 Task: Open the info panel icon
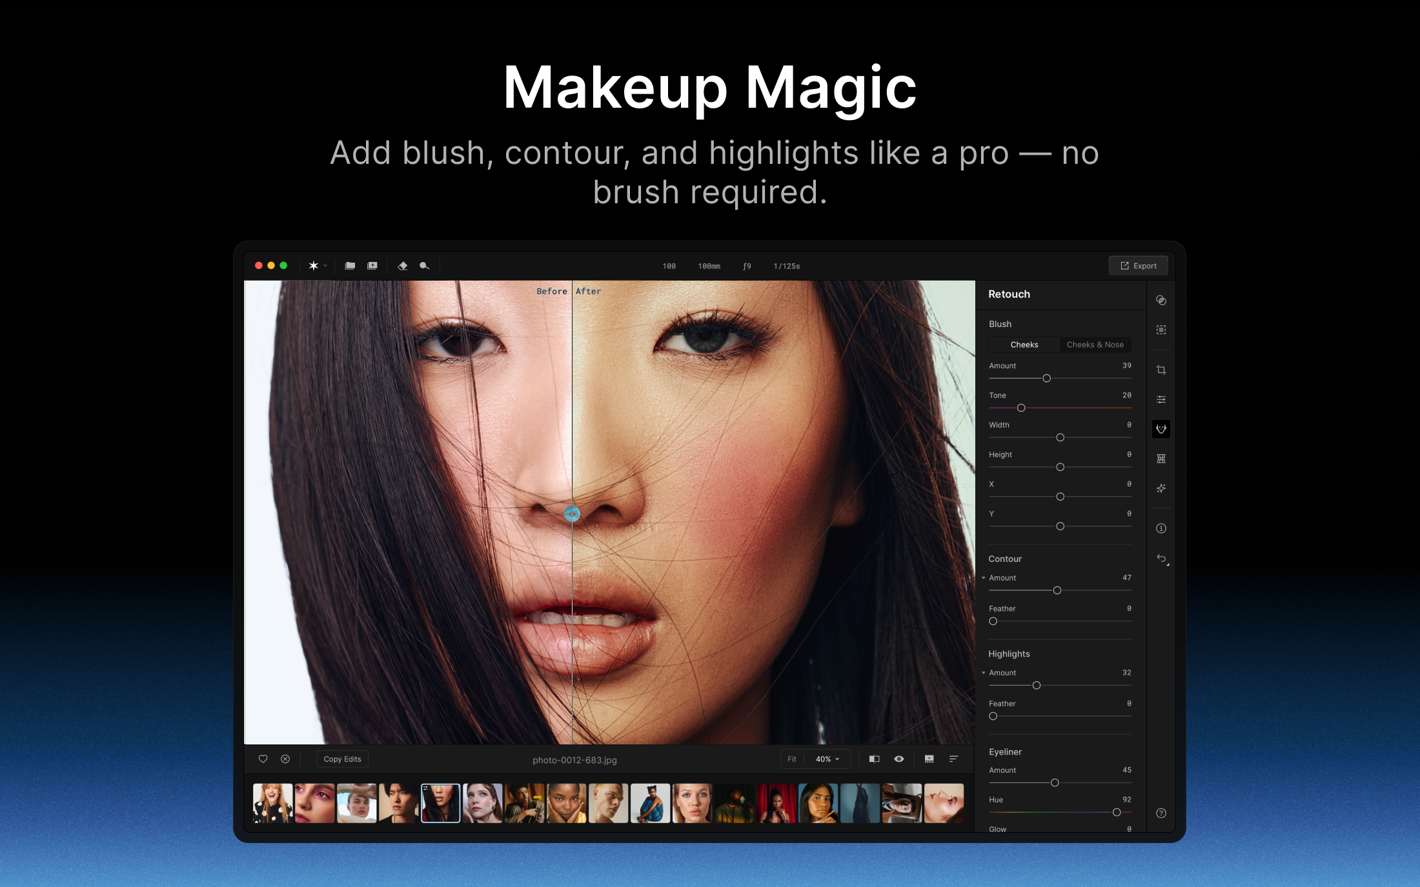[1161, 528]
